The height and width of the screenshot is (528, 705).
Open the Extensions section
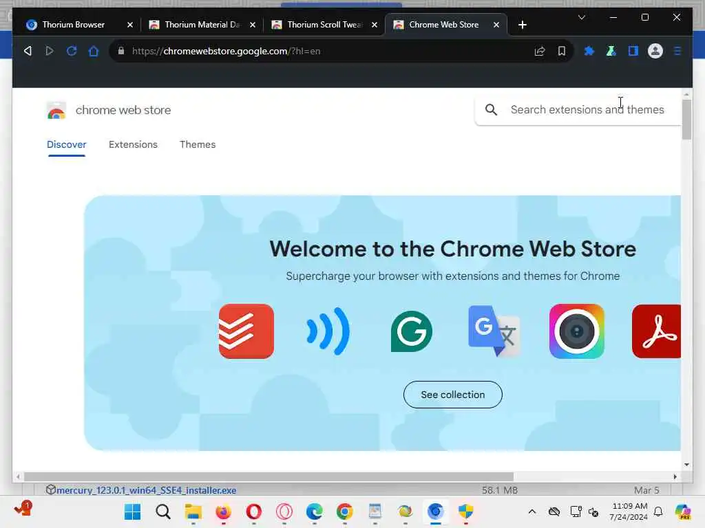(x=133, y=144)
